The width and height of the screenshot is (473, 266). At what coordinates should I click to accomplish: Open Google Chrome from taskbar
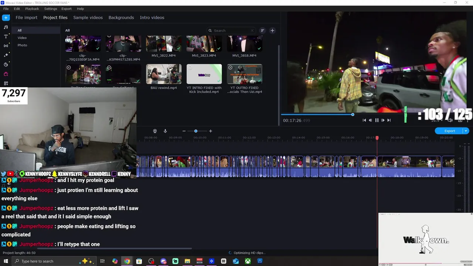127,261
